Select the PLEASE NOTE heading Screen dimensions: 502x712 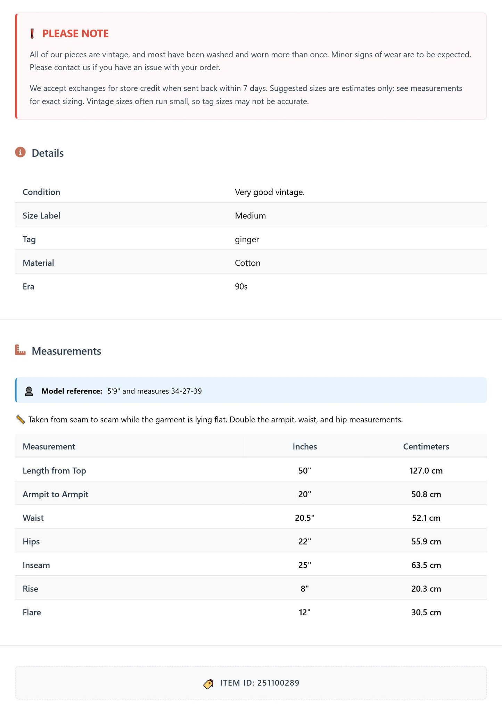click(75, 34)
